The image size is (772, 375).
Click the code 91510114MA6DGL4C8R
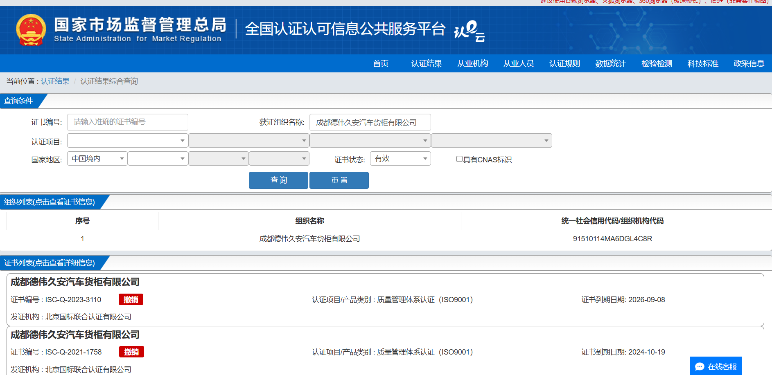tap(612, 239)
